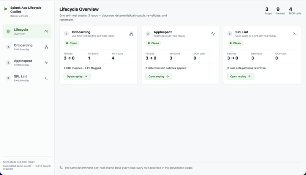Click 'Cost-aware SPL lint self-heal replay' subtitle
This screenshot has height=175, width=306.
coord(256,36)
